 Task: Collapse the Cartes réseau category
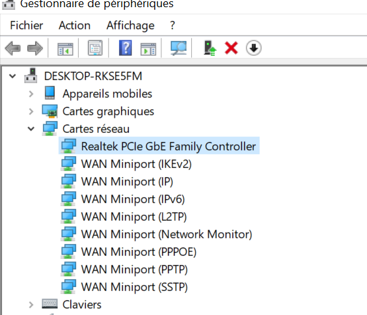coord(31,129)
